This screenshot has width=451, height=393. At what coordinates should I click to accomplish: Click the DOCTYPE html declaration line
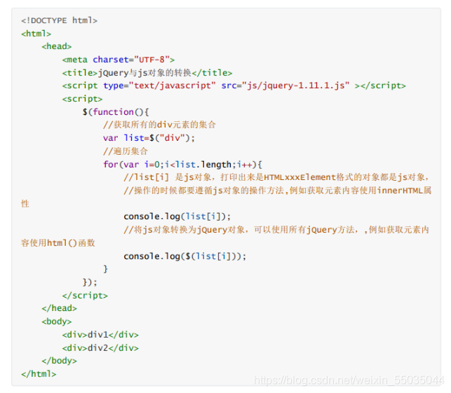pyautogui.click(x=59, y=20)
